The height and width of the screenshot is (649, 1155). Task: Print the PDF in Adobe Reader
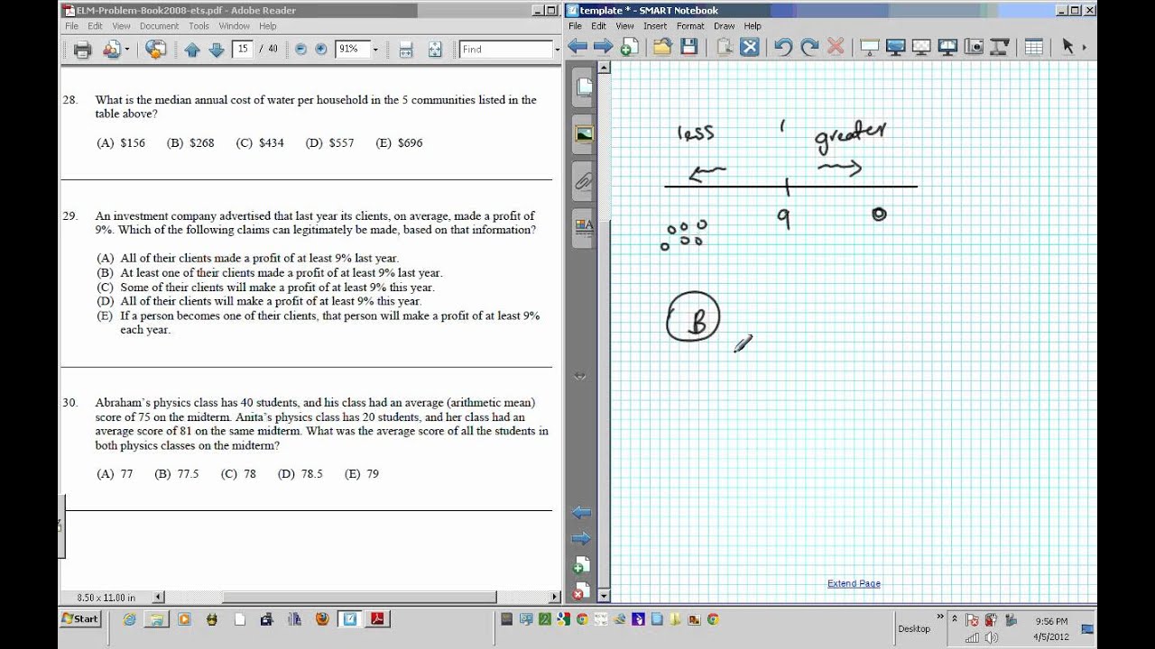pos(82,50)
